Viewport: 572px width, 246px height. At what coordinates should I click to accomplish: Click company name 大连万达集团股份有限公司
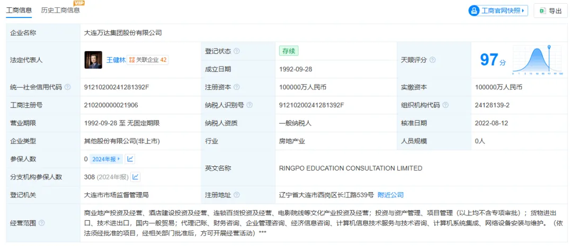(x=123, y=33)
